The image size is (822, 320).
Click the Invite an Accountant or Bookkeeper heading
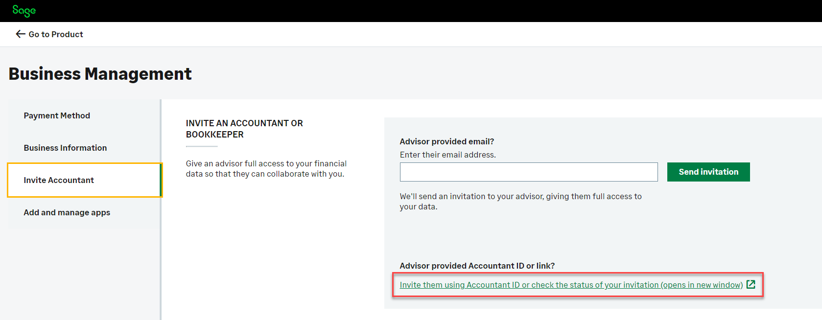pos(244,129)
